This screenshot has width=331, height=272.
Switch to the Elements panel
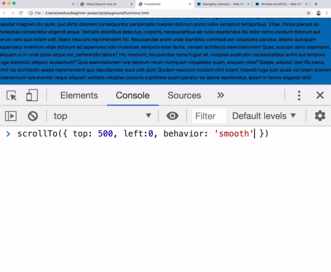pos(79,95)
